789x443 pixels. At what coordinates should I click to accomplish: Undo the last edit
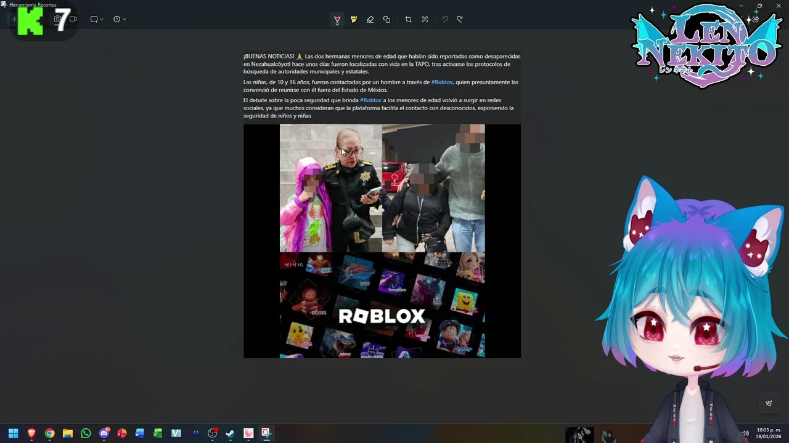(444, 20)
